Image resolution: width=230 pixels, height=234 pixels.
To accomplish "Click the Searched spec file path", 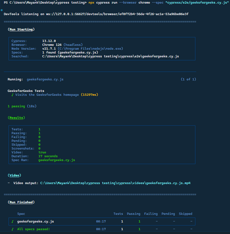I will pos(110,56).
